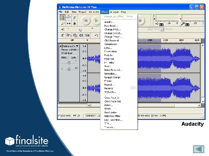Screen dimensions: 209x156
Task: Mute the Bellisima track
Action: coord(64,57)
